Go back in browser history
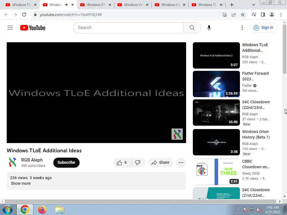287x215 pixels. (x=6, y=15)
